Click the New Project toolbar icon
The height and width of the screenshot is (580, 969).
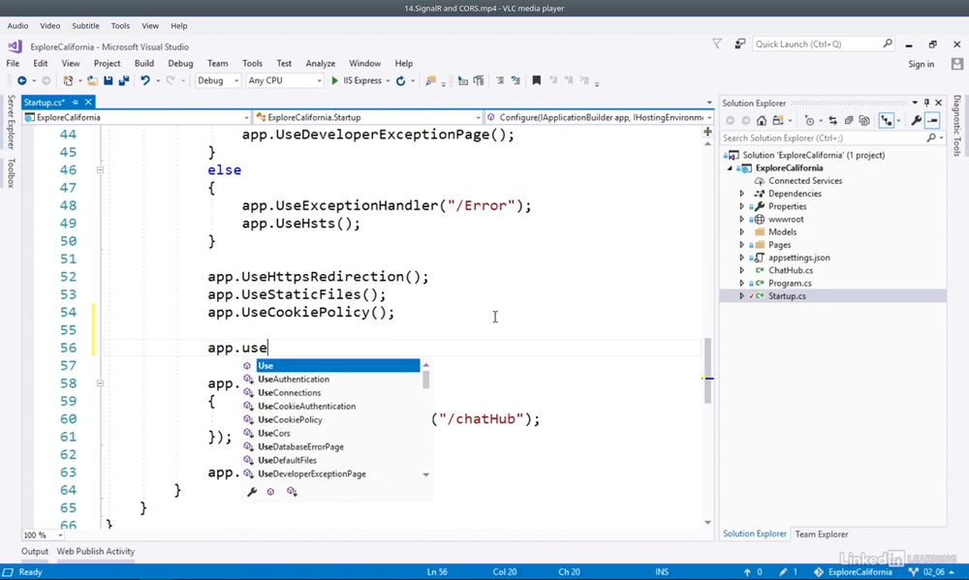click(x=68, y=81)
